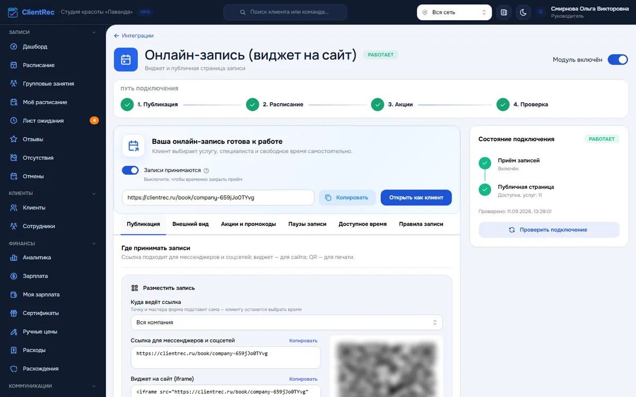Click step 2. Расписание in the connection path
This screenshot has width=636, height=397.
pyautogui.click(x=275, y=104)
